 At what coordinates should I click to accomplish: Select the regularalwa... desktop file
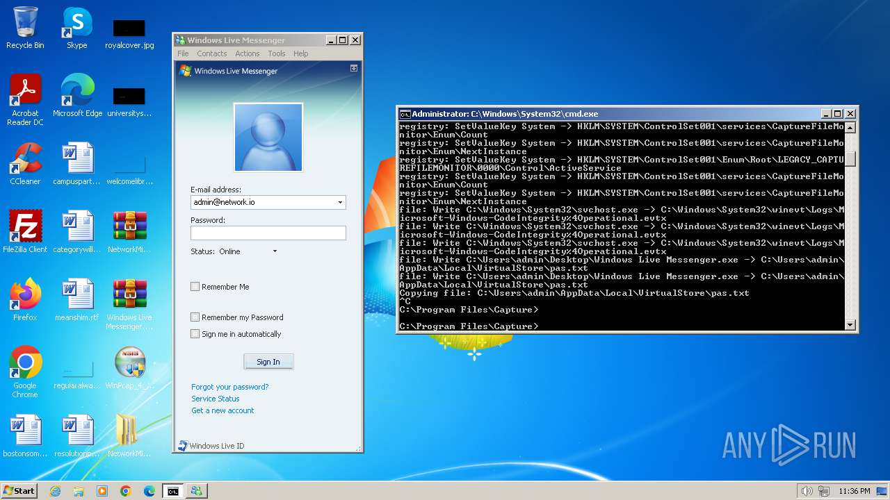pos(77,375)
